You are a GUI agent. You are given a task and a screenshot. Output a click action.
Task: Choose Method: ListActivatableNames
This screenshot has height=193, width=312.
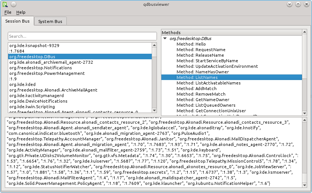[x=208, y=83]
